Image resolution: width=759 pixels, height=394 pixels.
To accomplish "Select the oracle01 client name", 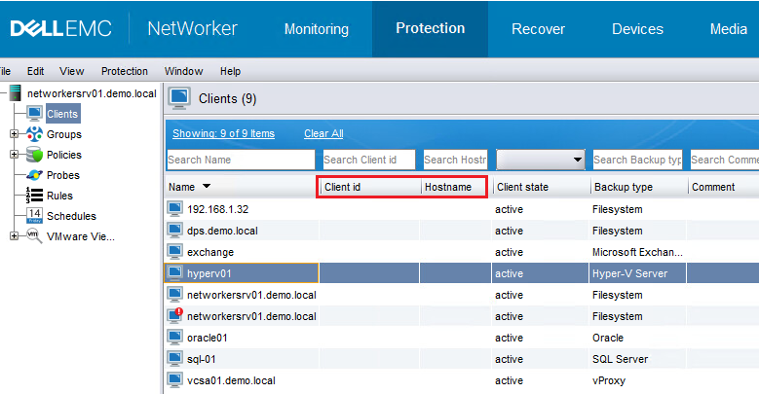I will pos(208,338).
